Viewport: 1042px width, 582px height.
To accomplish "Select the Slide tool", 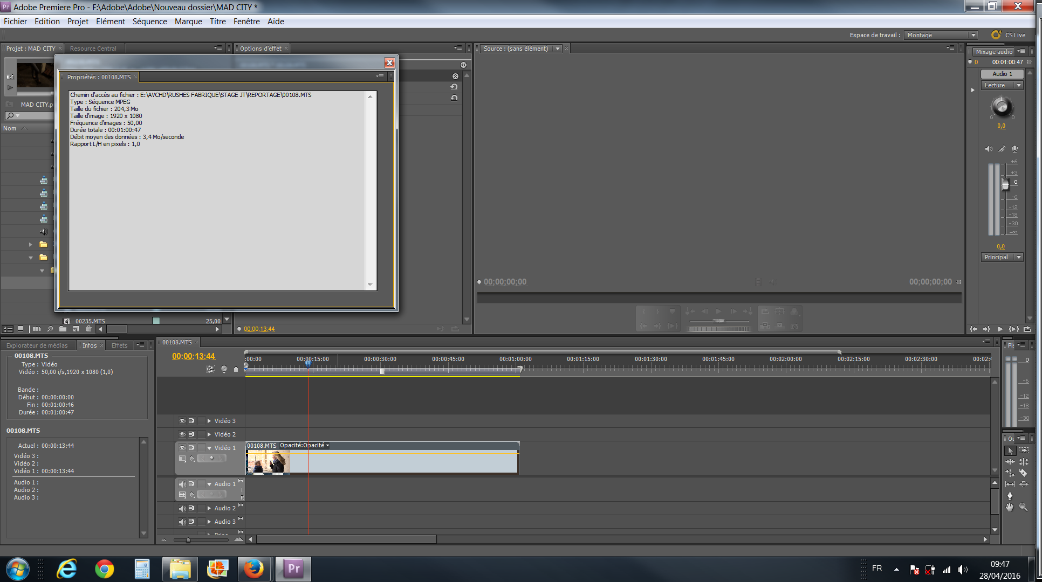I will click(1024, 484).
